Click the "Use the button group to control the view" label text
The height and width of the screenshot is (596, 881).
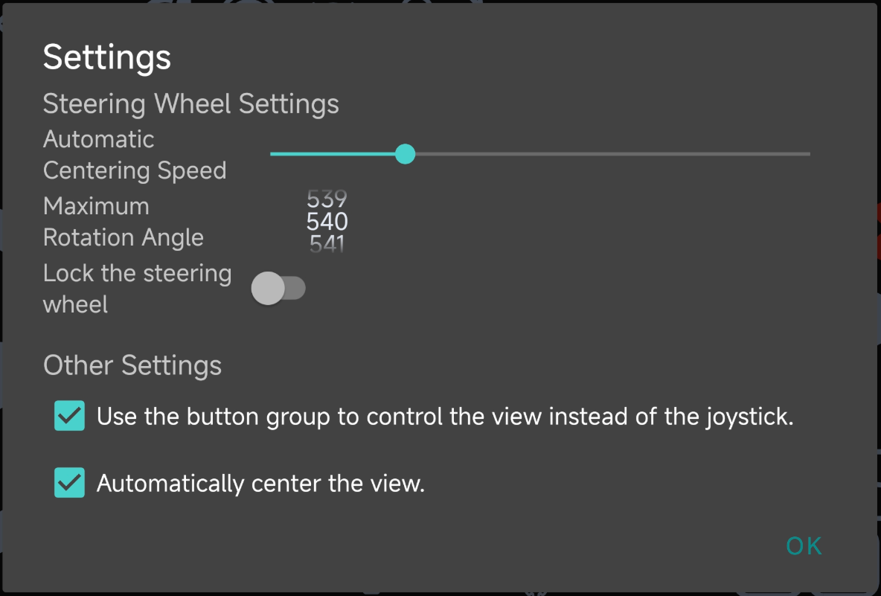[445, 417]
